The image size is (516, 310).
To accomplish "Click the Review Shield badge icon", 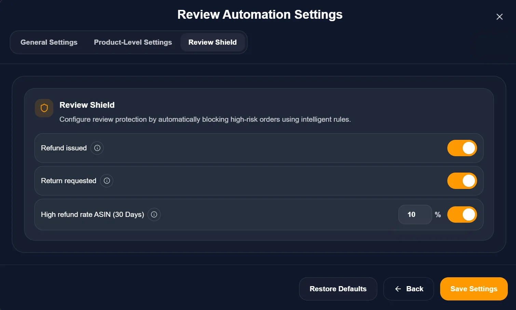I will 44,108.
